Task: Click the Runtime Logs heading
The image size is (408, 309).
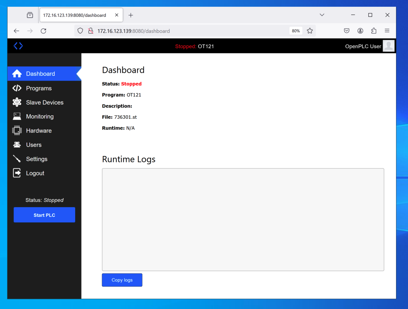Action: click(129, 159)
